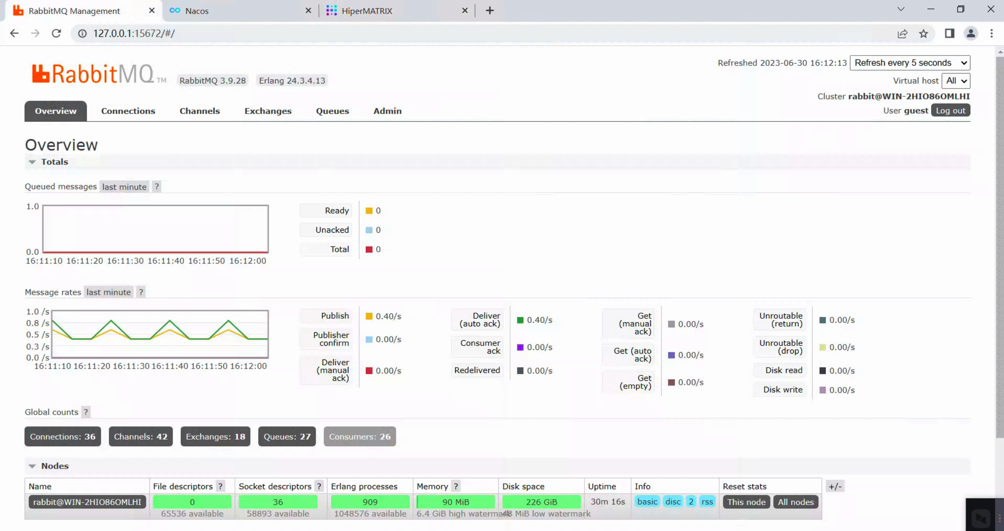This screenshot has height=531, width=1004.
Task: Click the Log out button
Action: point(950,111)
